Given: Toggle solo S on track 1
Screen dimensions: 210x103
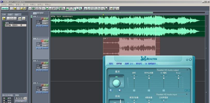Looking at the screenshot, I should [x=45, y=19].
